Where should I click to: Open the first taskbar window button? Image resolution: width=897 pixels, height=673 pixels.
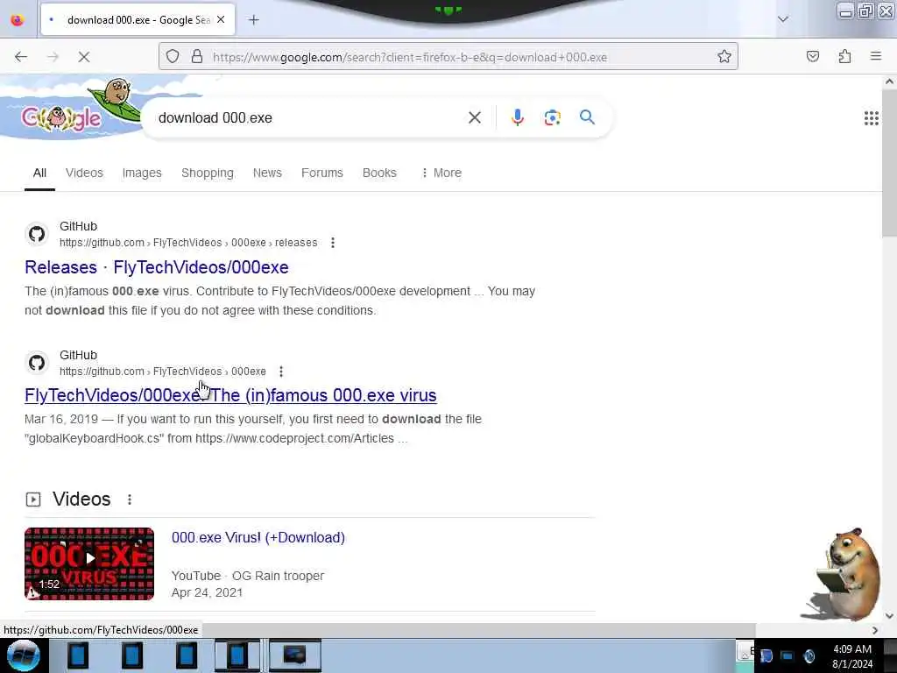(77, 655)
